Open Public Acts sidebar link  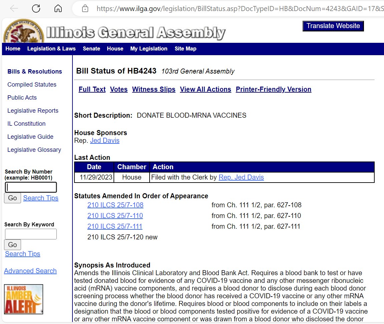coord(22,97)
